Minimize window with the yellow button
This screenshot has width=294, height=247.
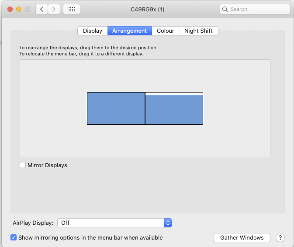pyautogui.click(x=19, y=9)
